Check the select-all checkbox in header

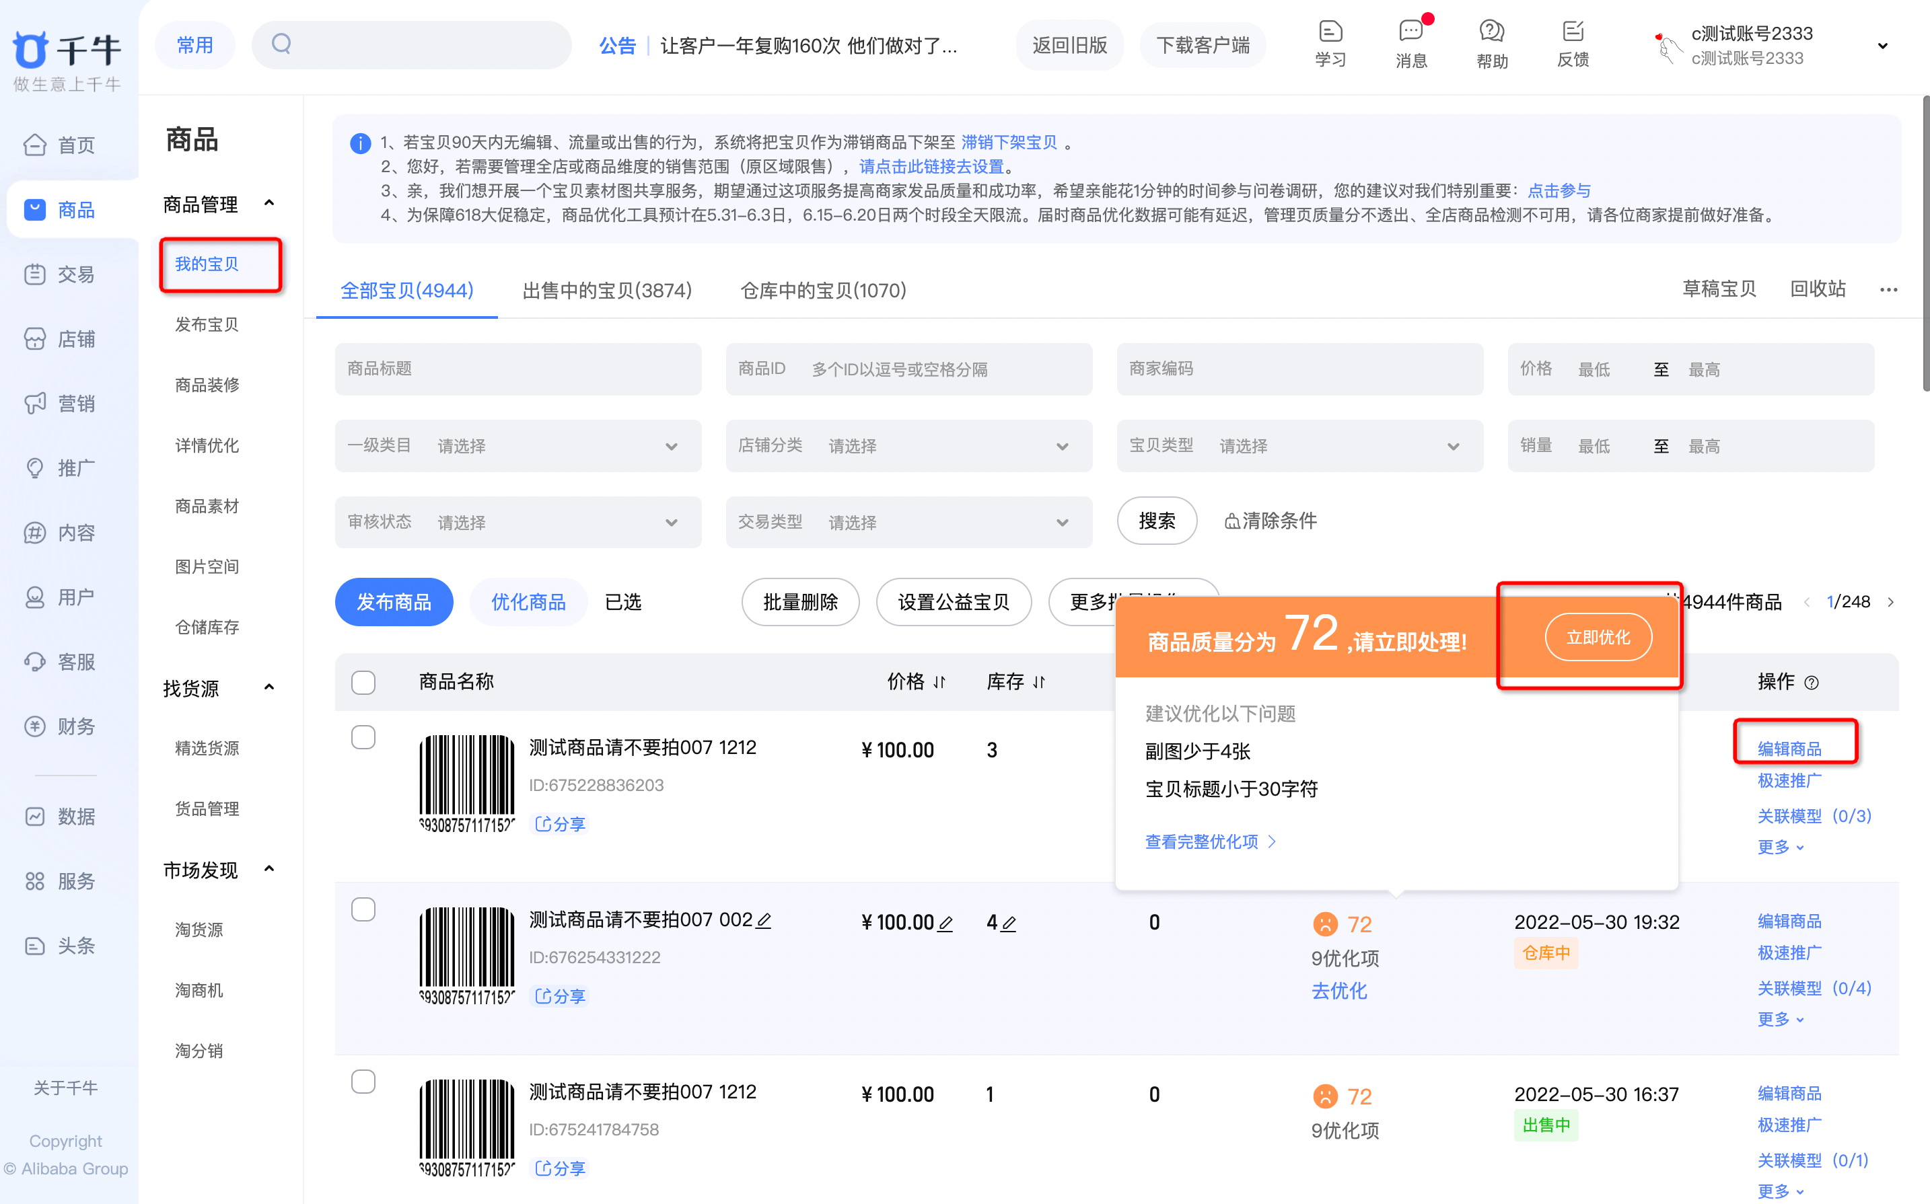pyautogui.click(x=363, y=683)
